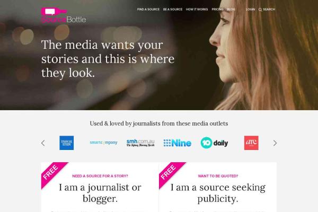Viewport: 318px width, 212px height.
Task: Open the Find a Source menu
Action: [x=148, y=10]
